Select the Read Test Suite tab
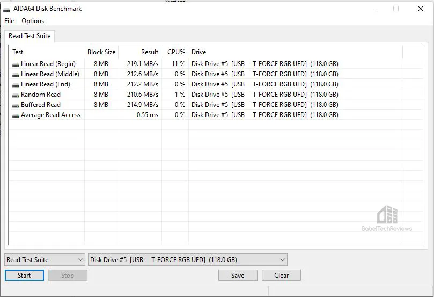The height and width of the screenshot is (297, 434). 30,36
